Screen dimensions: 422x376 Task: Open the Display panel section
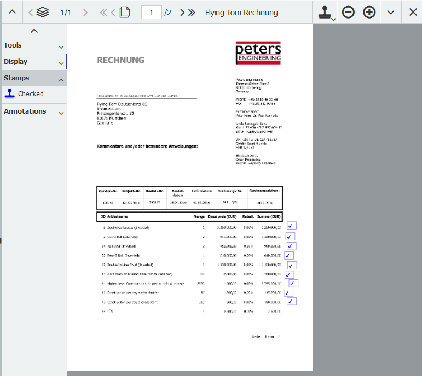[34, 62]
